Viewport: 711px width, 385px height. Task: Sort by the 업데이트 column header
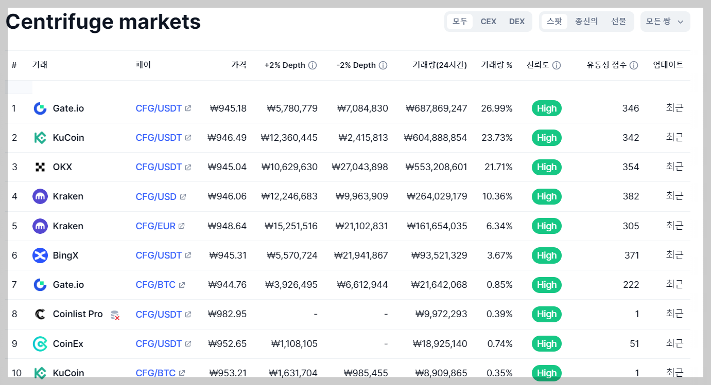tap(668, 65)
